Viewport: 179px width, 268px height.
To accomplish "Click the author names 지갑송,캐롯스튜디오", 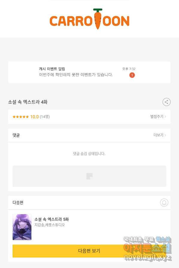I will 50,225.
